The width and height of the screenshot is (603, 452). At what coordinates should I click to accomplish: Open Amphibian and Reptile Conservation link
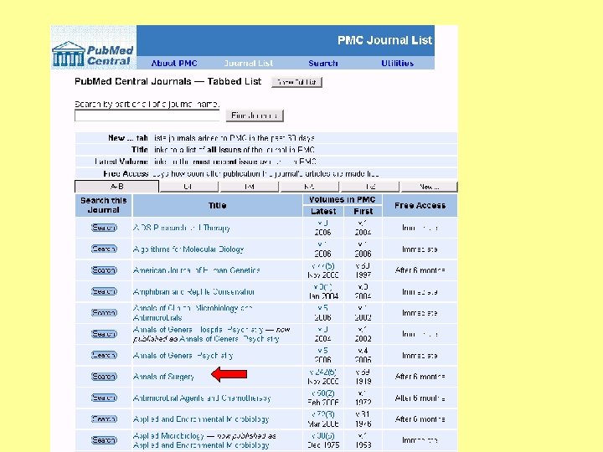pyautogui.click(x=193, y=292)
